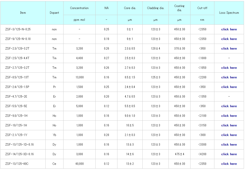Image resolution: width=245 pixels, height=170 pixels.
Task: Click the ZSF-4.7/125-2E item name
Action: [x=16, y=97]
